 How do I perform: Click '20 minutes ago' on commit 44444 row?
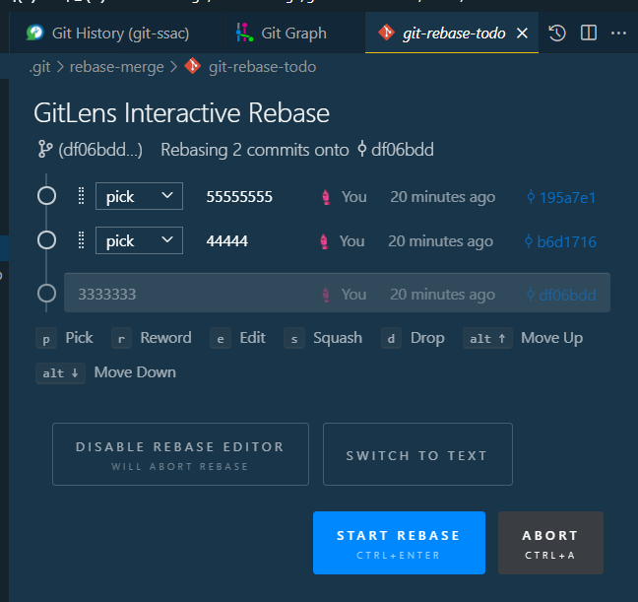[x=441, y=241]
